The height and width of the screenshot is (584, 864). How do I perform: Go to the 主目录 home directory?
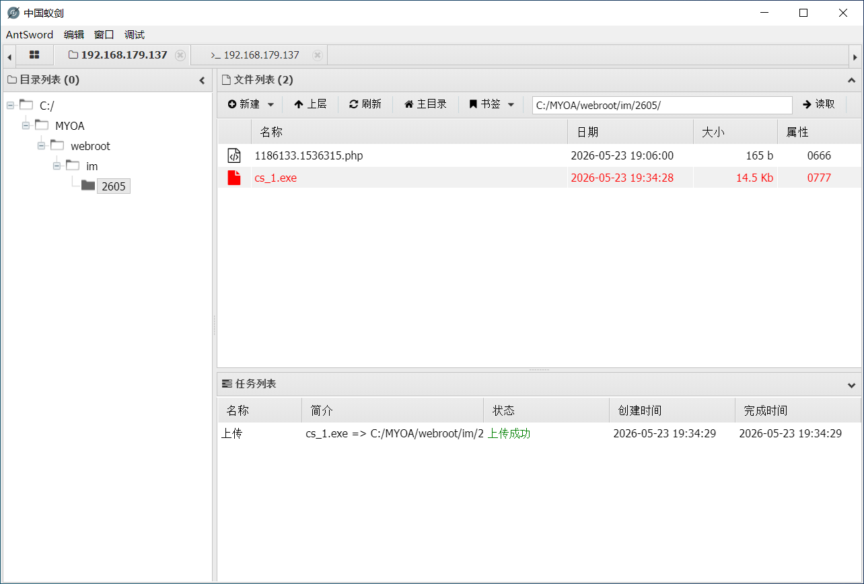tap(425, 104)
